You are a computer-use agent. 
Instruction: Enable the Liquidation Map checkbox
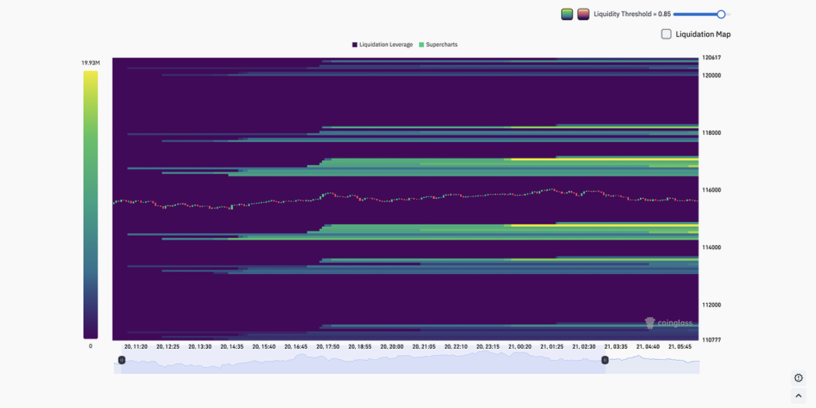(665, 34)
